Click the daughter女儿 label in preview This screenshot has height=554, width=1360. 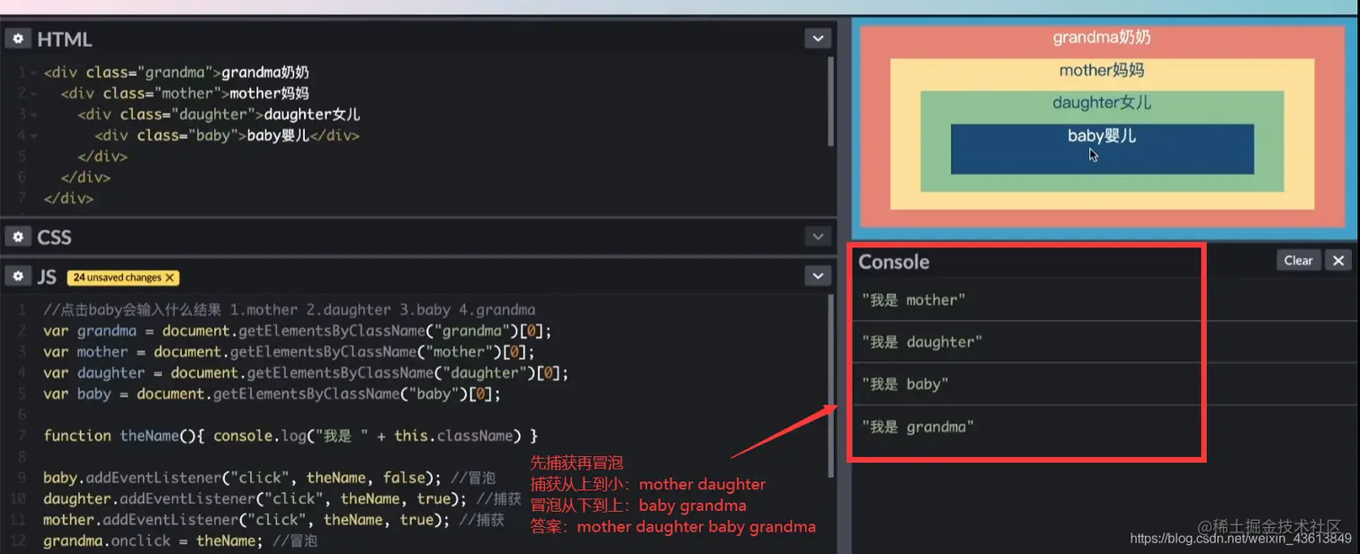[x=1102, y=103]
